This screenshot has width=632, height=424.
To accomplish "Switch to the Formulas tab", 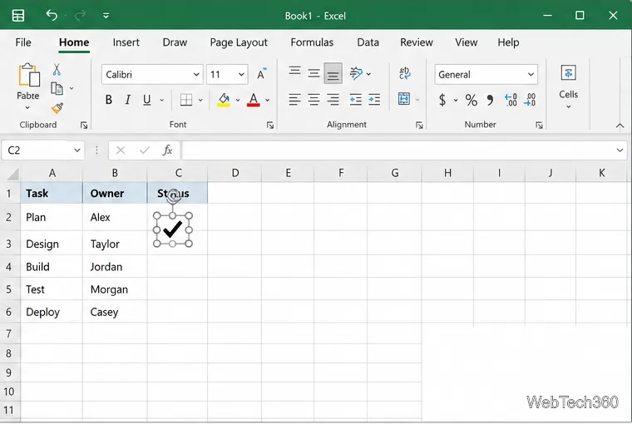I will 312,42.
